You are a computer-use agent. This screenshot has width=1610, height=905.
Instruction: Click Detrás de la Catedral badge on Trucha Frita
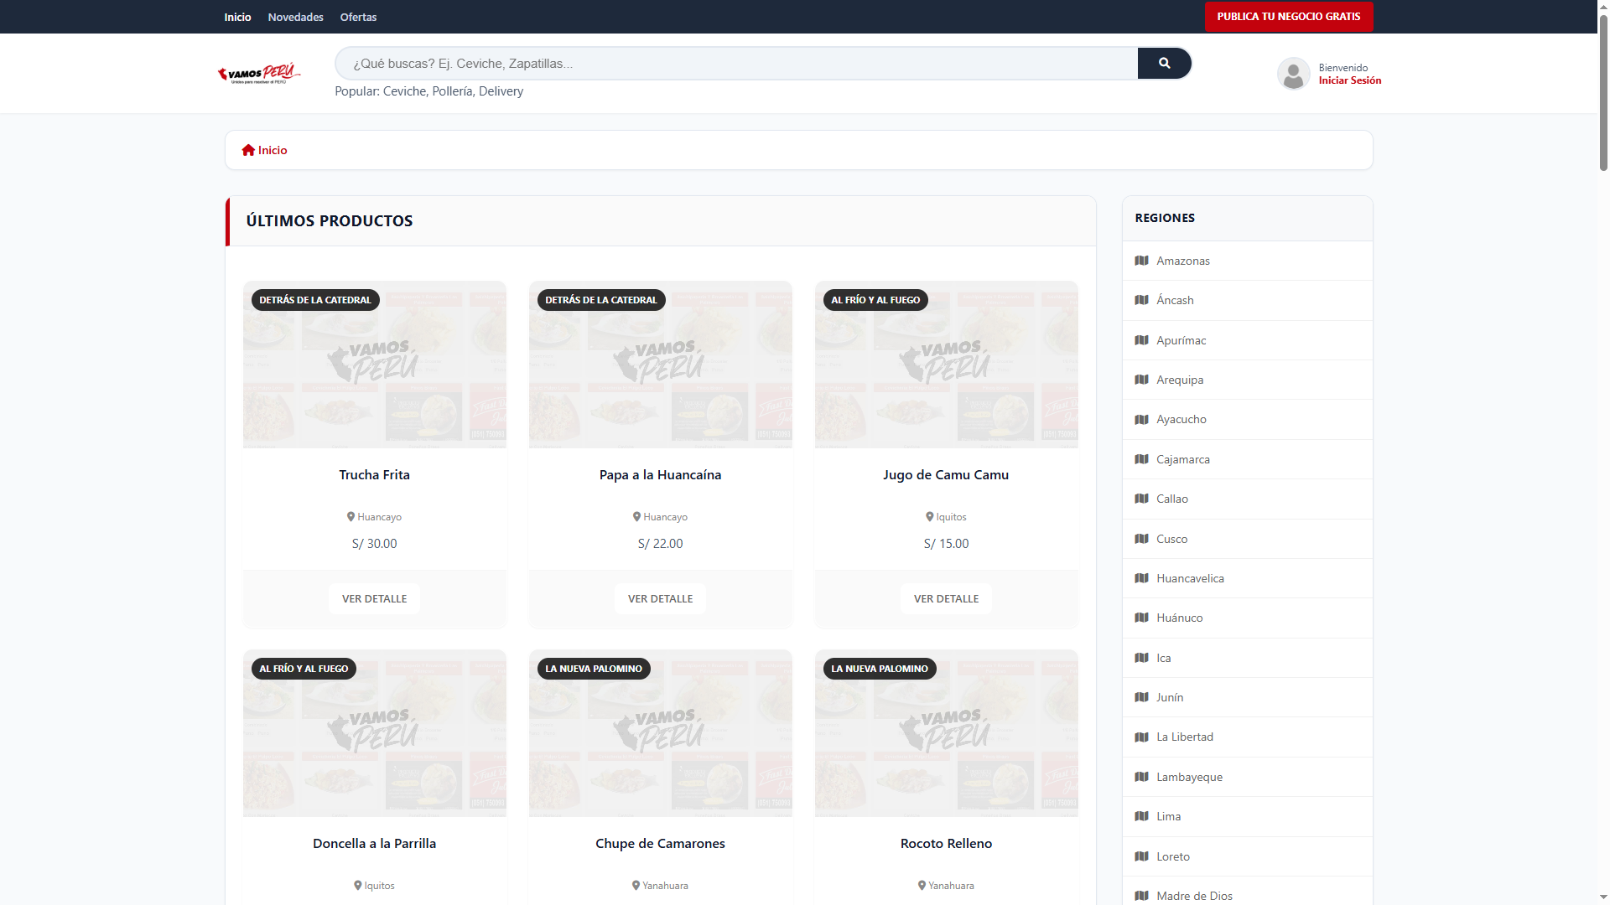315,300
